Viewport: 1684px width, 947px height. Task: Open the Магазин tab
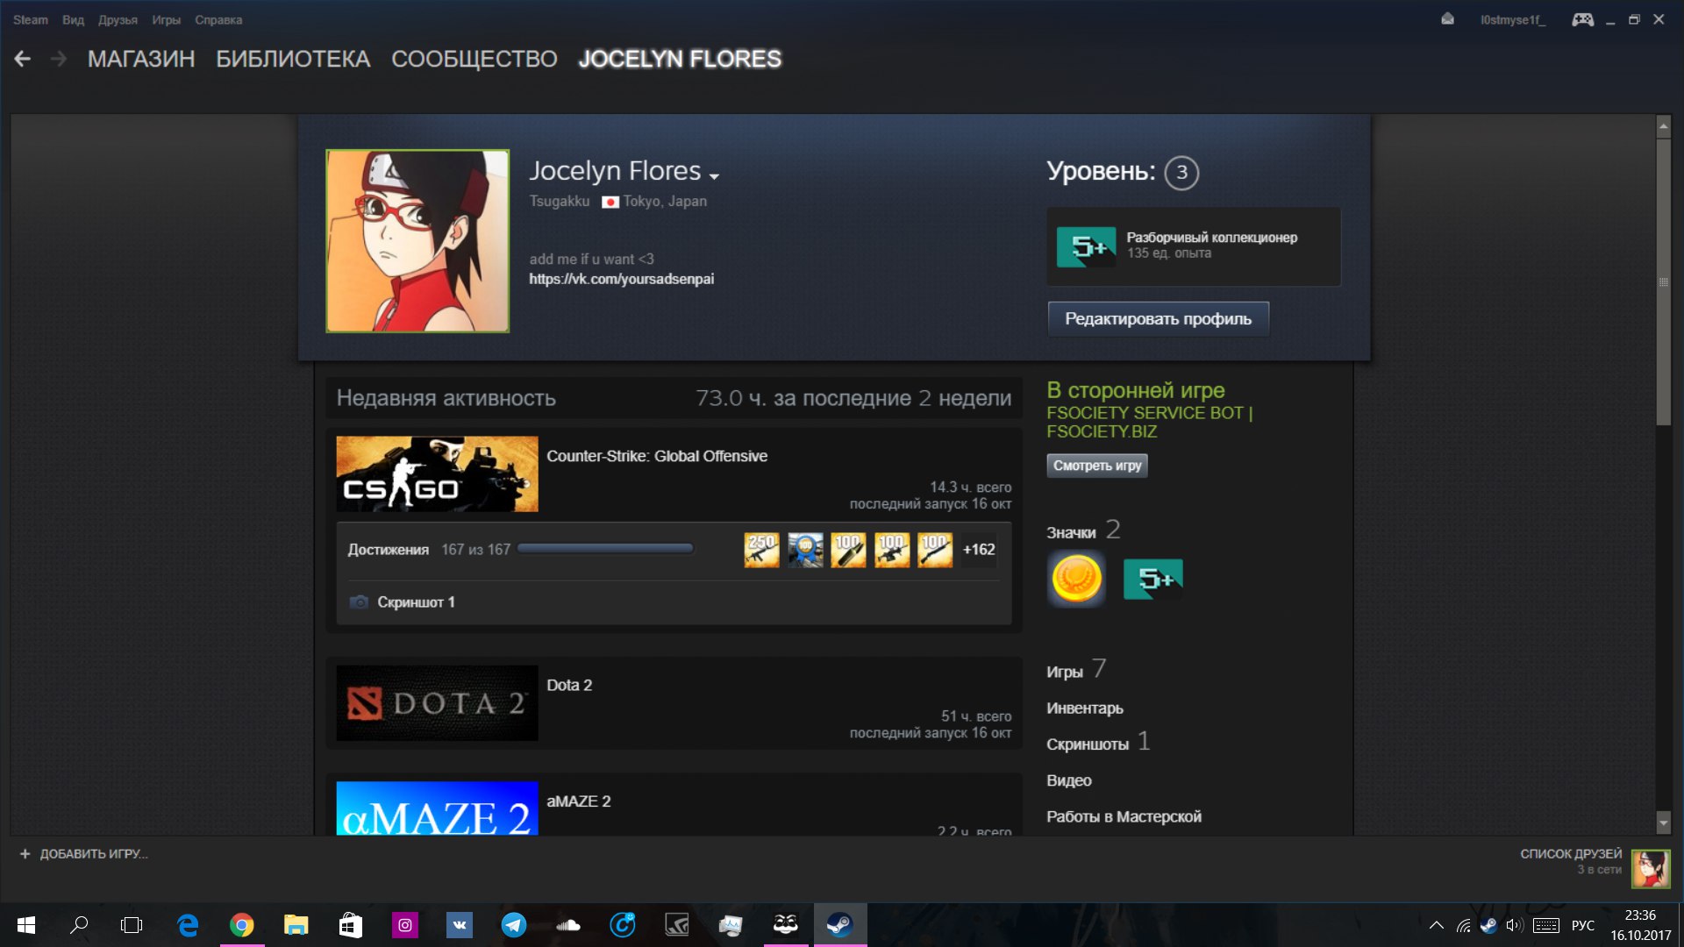click(x=141, y=59)
